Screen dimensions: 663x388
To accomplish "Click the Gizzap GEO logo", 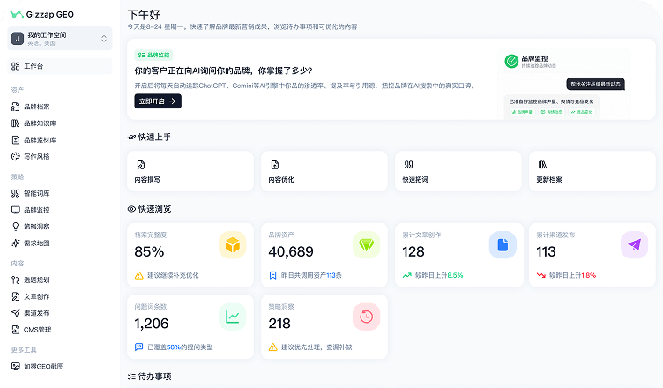I will pyautogui.click(x=41, y=14).
